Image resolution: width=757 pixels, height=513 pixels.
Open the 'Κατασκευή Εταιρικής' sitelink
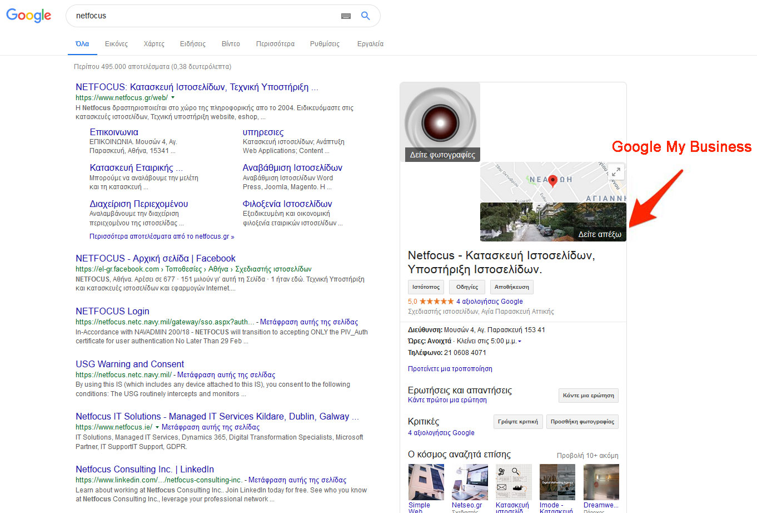[x=136, y=168]
